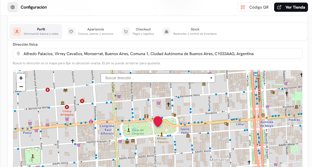This screenshot has width=312, height=167.
Task: Click the Piedras station label
Action: [x=294, y=120]
